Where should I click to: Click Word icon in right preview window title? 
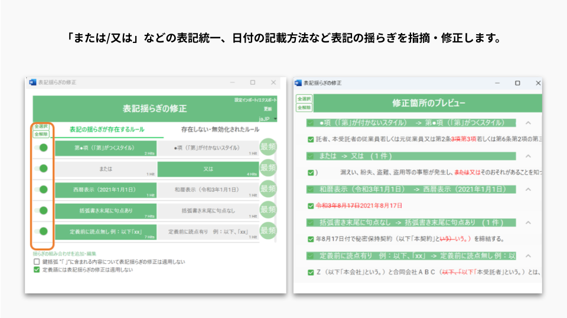coord(298,83)
